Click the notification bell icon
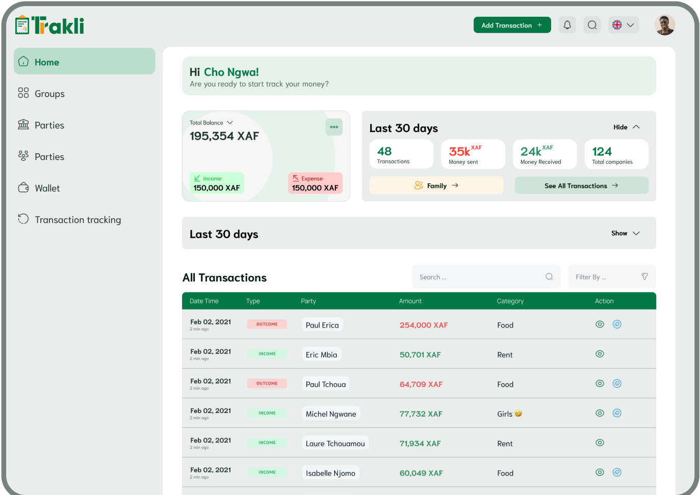Image resolution: width=700 pixels, height=495 pixels. [x=567, y=25]
